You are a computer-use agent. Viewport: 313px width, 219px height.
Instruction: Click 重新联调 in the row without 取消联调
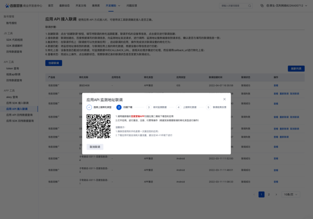284,137
